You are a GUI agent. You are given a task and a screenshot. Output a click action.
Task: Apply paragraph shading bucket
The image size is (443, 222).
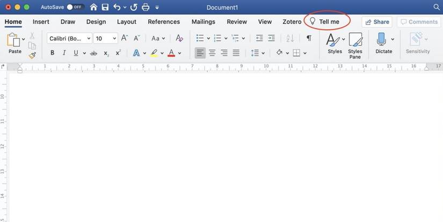(279, 53)
